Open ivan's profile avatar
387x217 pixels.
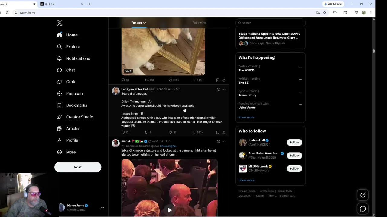(x=115, y=143)
